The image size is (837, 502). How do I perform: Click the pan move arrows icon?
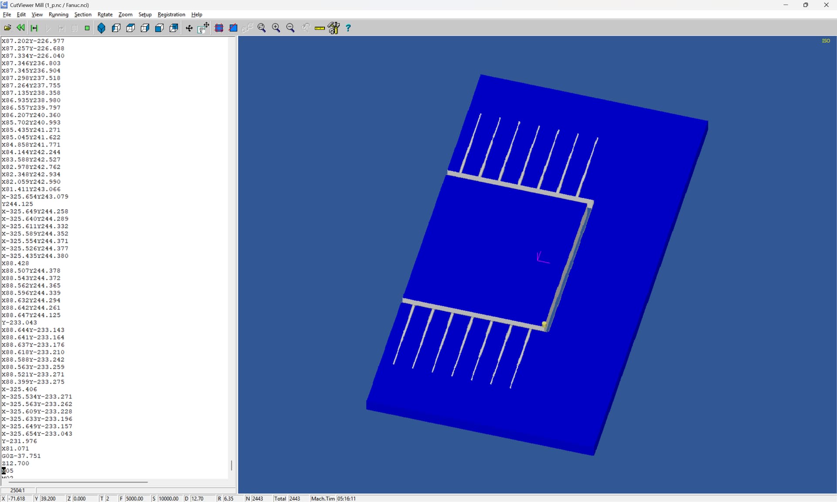click(189, 28)
